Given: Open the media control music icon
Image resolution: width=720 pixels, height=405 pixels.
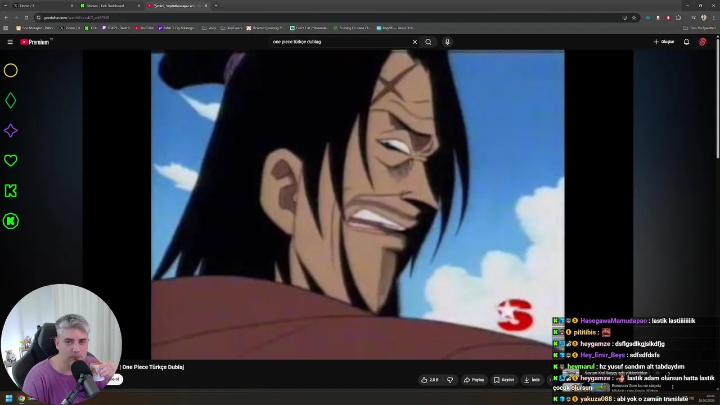Looking at the screenshot, I should click(694, 17).
